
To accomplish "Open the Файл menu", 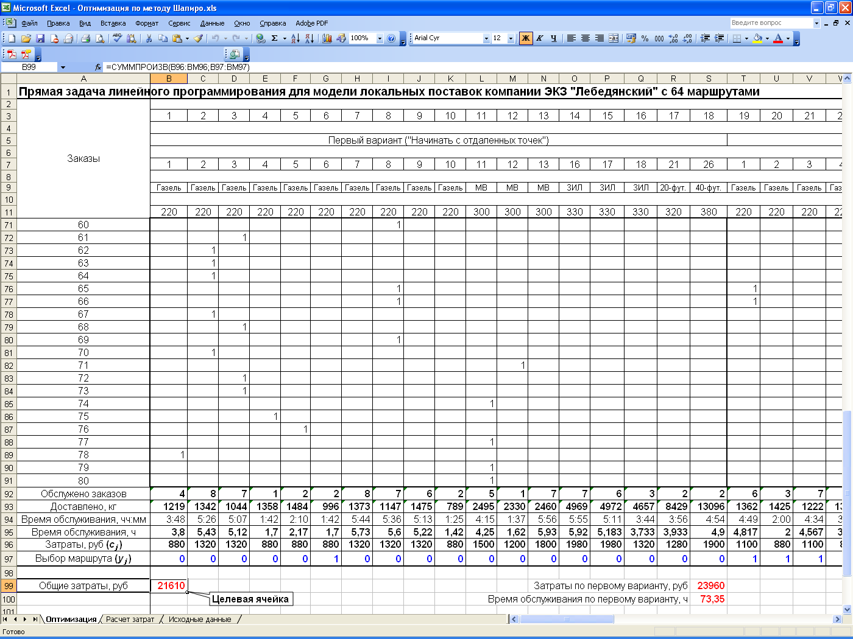I will click(29, 23).
